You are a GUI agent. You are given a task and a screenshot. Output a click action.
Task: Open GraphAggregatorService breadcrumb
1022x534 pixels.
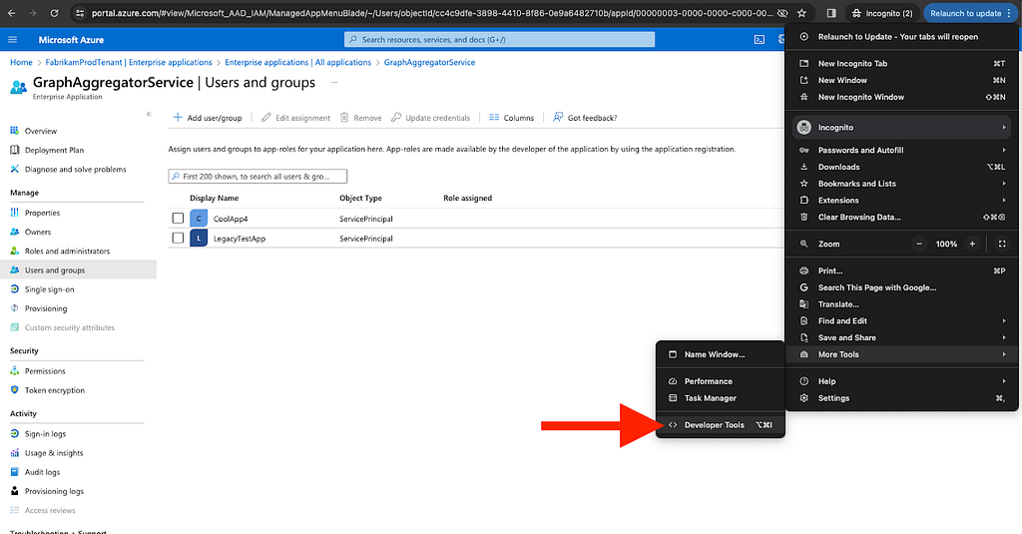(429, 63)
